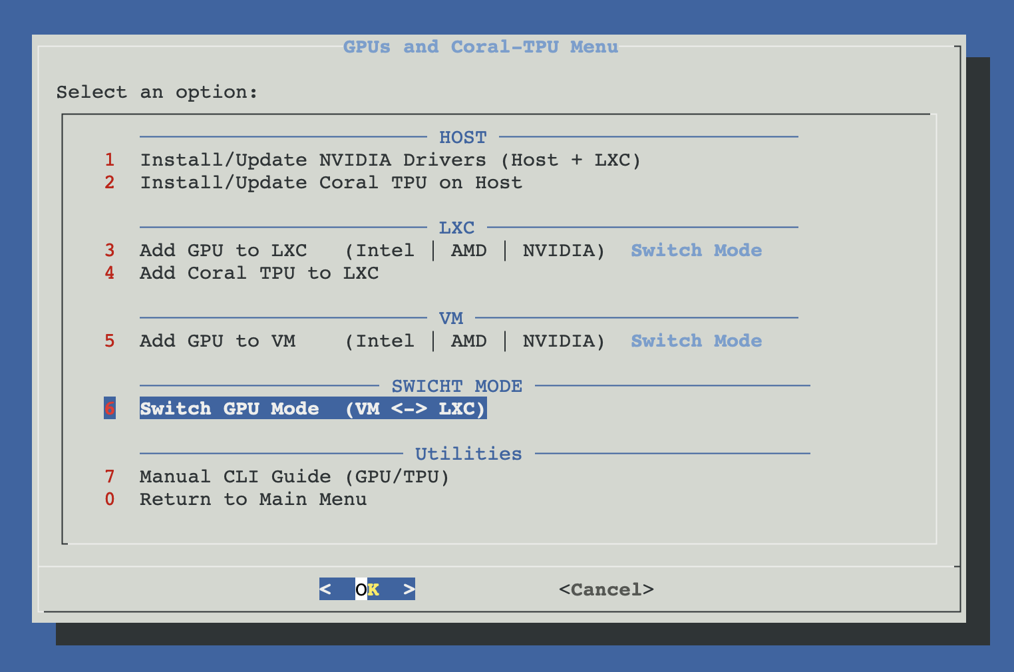Click the red number 7 hotkey
The height and width of the screenshot is (672, 1014).
pyautogui.click(x=110, y=477)
